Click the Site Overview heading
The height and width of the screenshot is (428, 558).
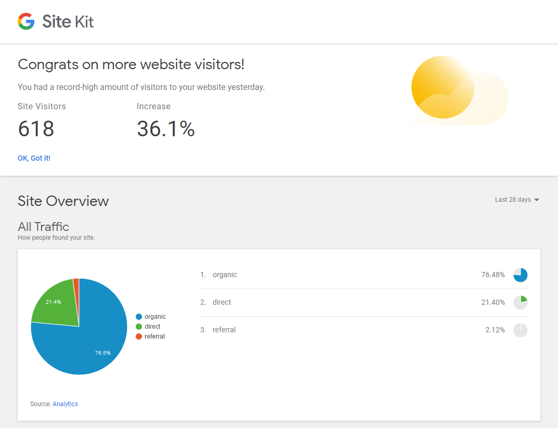point(63,201)
